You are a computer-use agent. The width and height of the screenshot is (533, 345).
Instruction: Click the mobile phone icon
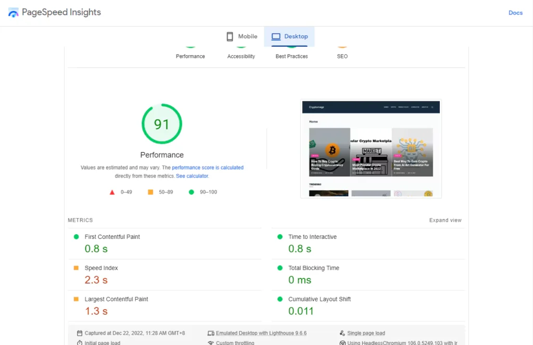click(x=230, y=36)
